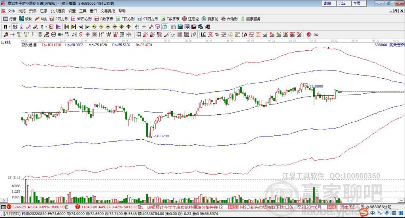Open the 江恩 menu
This screenshot has height=218, width=405.
click(44, 11)
